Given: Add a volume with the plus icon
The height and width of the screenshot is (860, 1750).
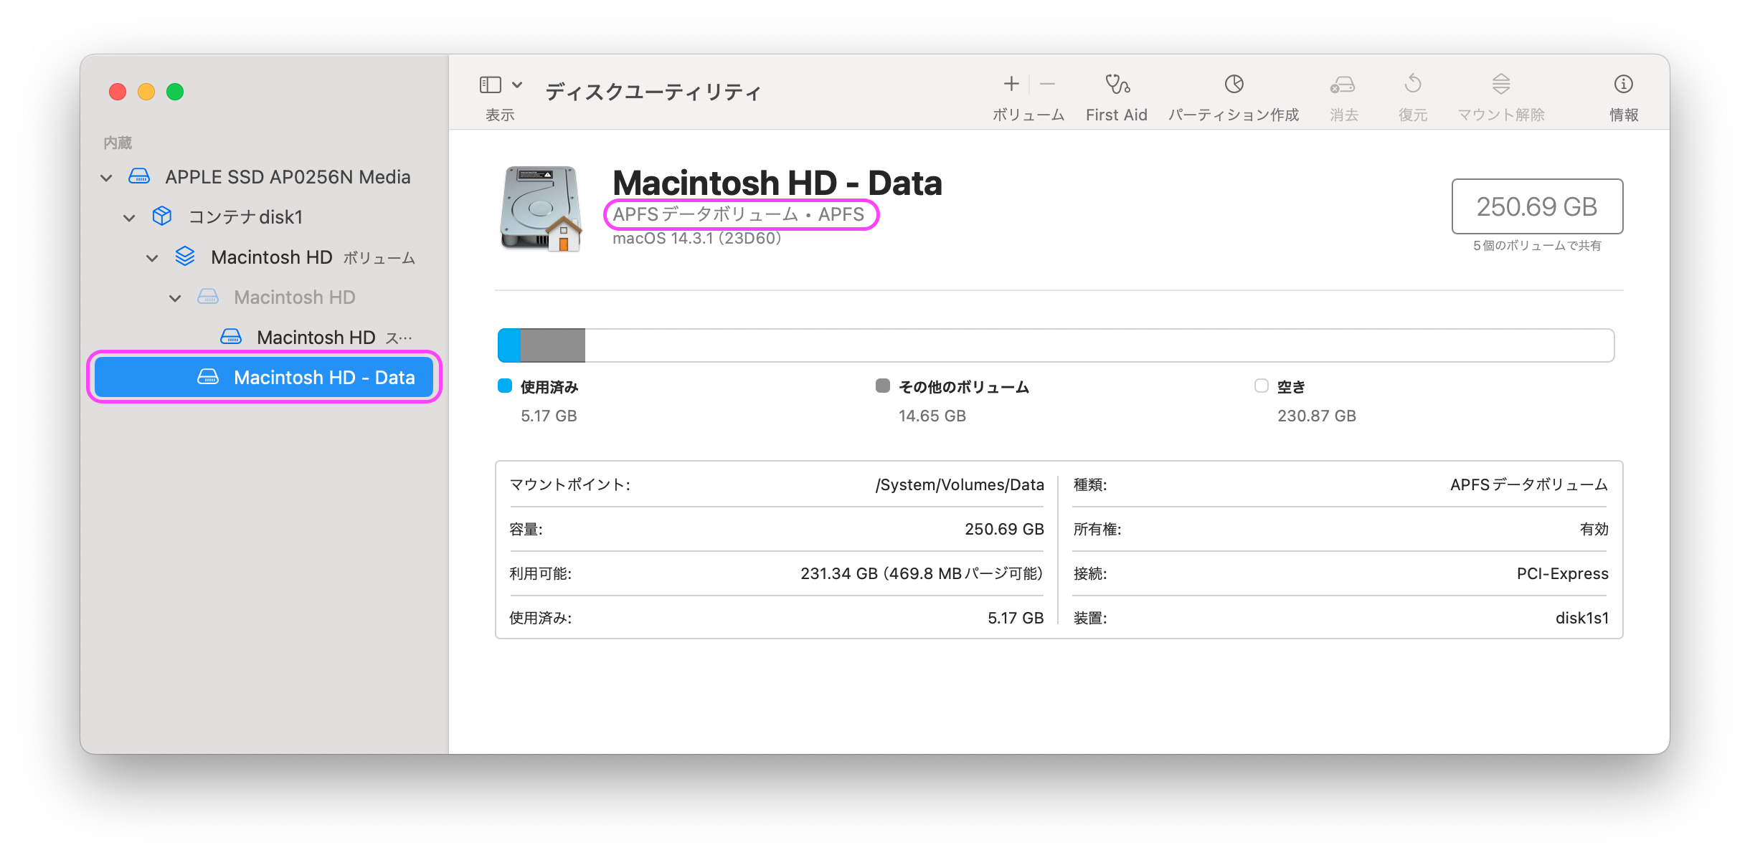Looking at the screenshot, I should 1011,85.
